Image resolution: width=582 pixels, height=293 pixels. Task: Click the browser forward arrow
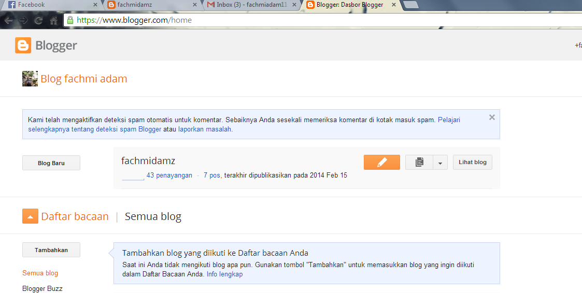coord(24,20)
